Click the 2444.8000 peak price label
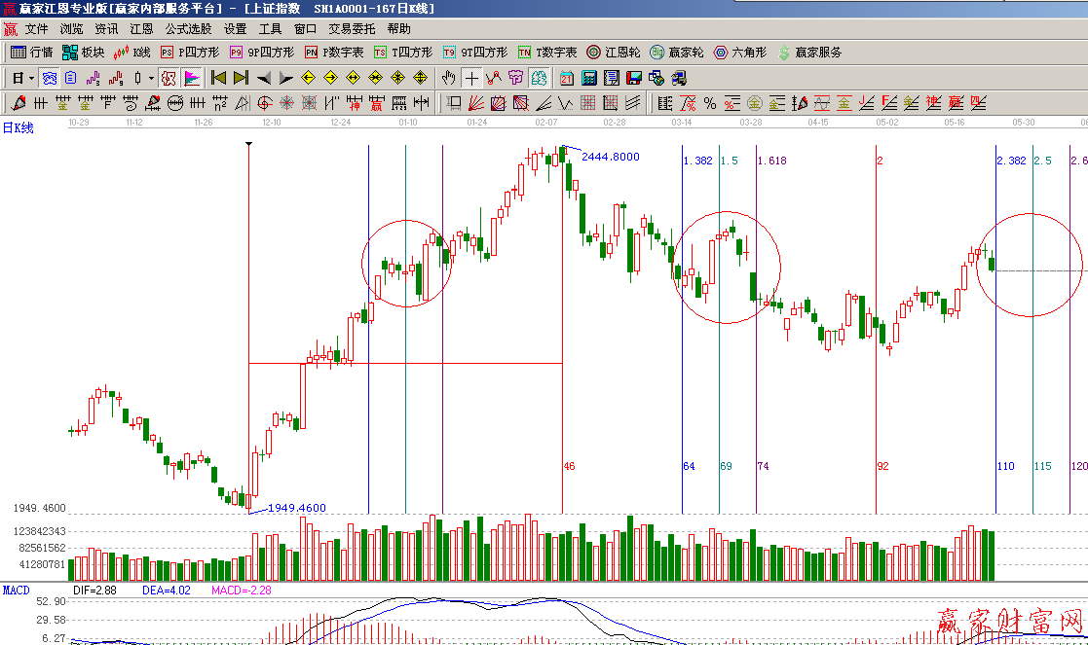1088x645 pixels. pyautogui.click(x=610, y=157)
